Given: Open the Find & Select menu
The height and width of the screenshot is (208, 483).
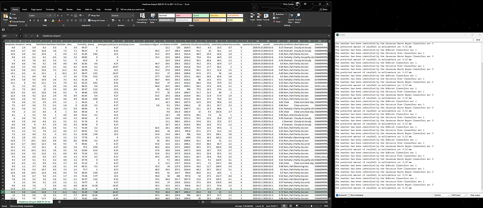Looking at the screenshot, I should pos(298,18).
